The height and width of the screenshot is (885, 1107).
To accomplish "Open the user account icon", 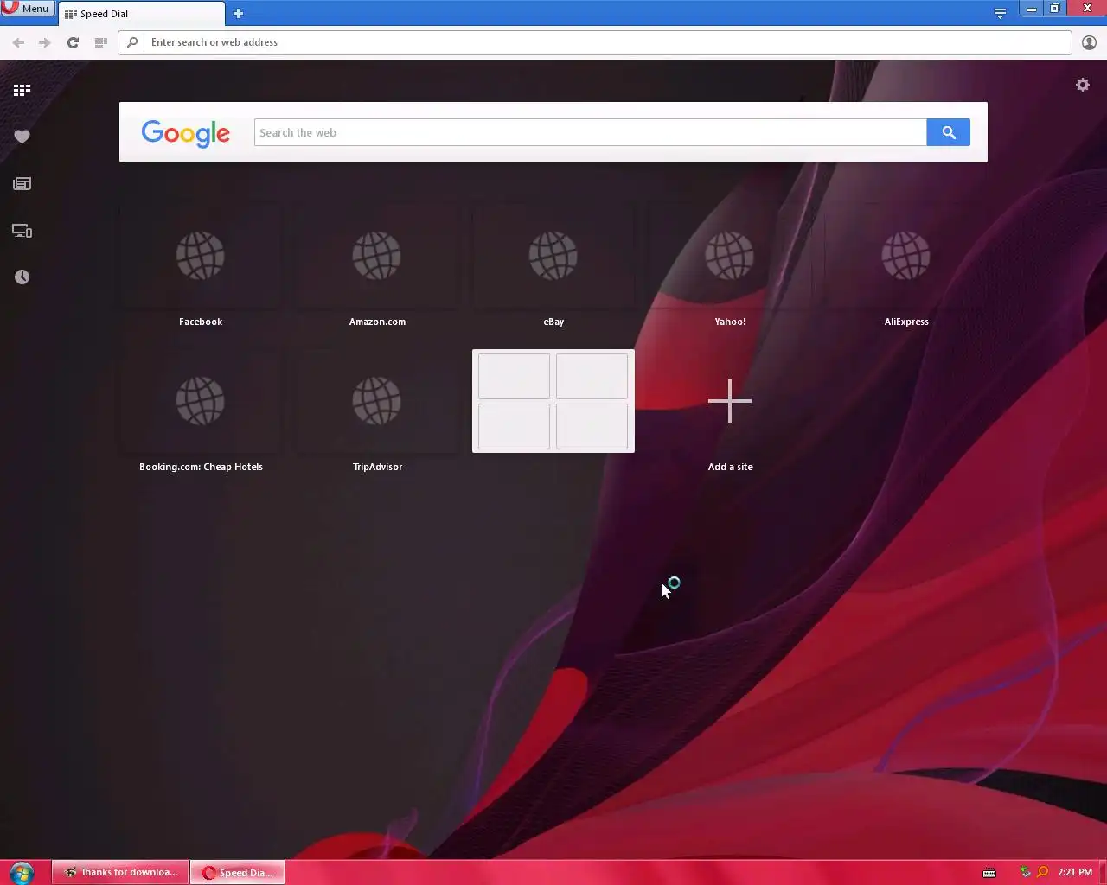I will (1089, 42).
